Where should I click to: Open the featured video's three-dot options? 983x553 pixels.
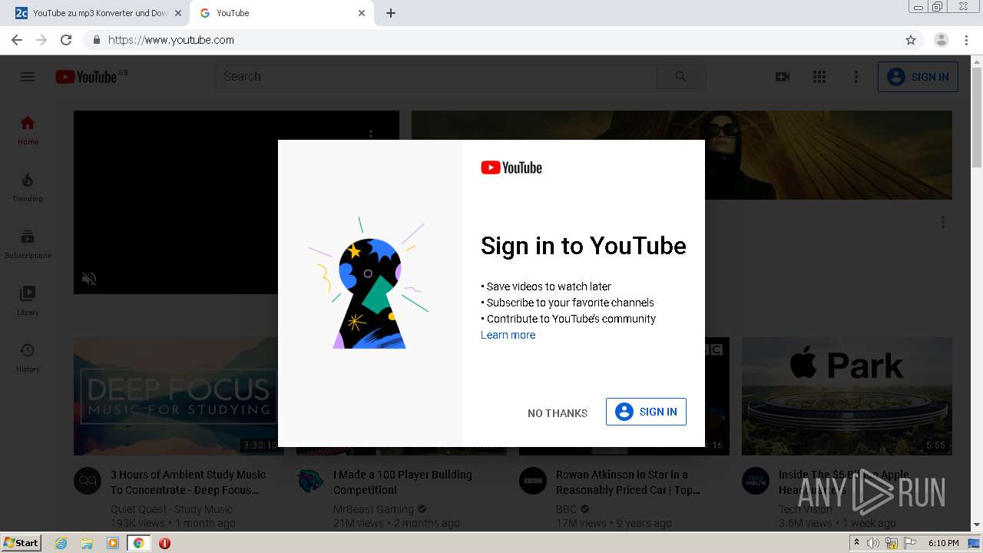(x=371, y=134)
